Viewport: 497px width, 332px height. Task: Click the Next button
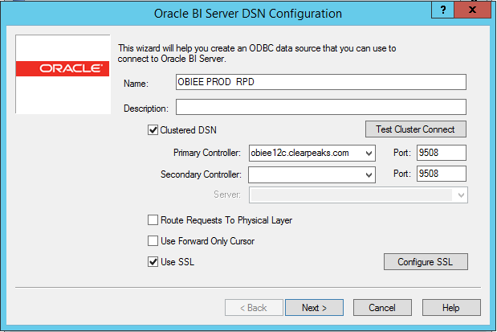click(x=314, y=308)
